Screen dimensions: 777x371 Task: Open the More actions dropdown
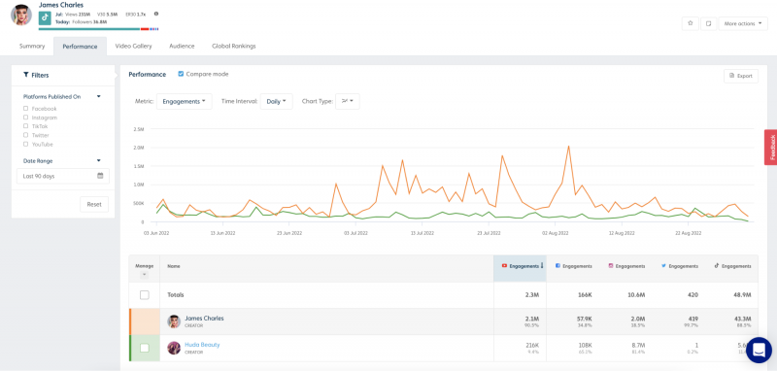tap(743, 23)
